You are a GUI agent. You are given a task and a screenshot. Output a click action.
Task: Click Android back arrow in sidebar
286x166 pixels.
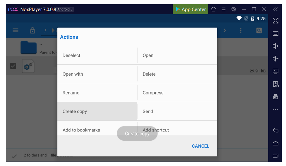click(x=276, y=130)
